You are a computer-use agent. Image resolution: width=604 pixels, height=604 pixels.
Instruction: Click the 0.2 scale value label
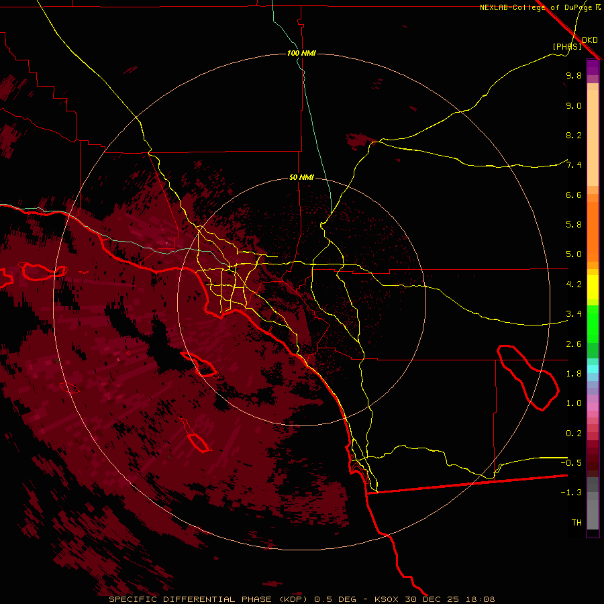(x=573, y=433)
